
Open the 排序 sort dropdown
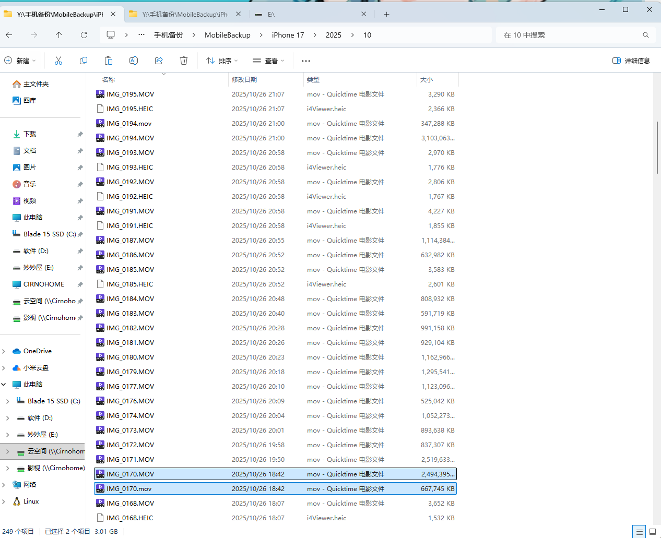(222, 61)
